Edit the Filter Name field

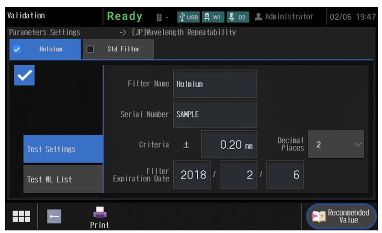[215, 84]
